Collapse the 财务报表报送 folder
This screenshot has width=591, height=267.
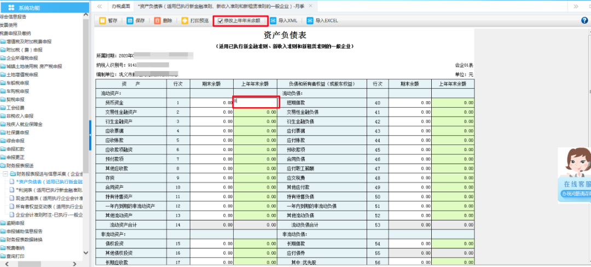coord(17,166)
